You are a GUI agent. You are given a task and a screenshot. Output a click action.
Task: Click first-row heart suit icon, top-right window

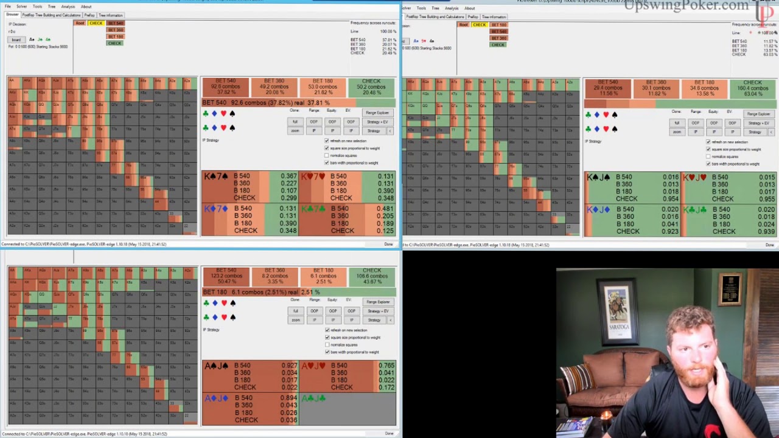coord(606,115)
